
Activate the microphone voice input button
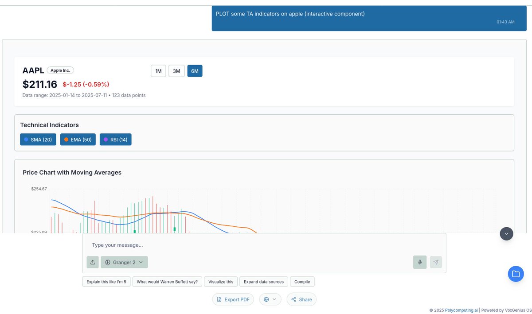click(420, 262)
